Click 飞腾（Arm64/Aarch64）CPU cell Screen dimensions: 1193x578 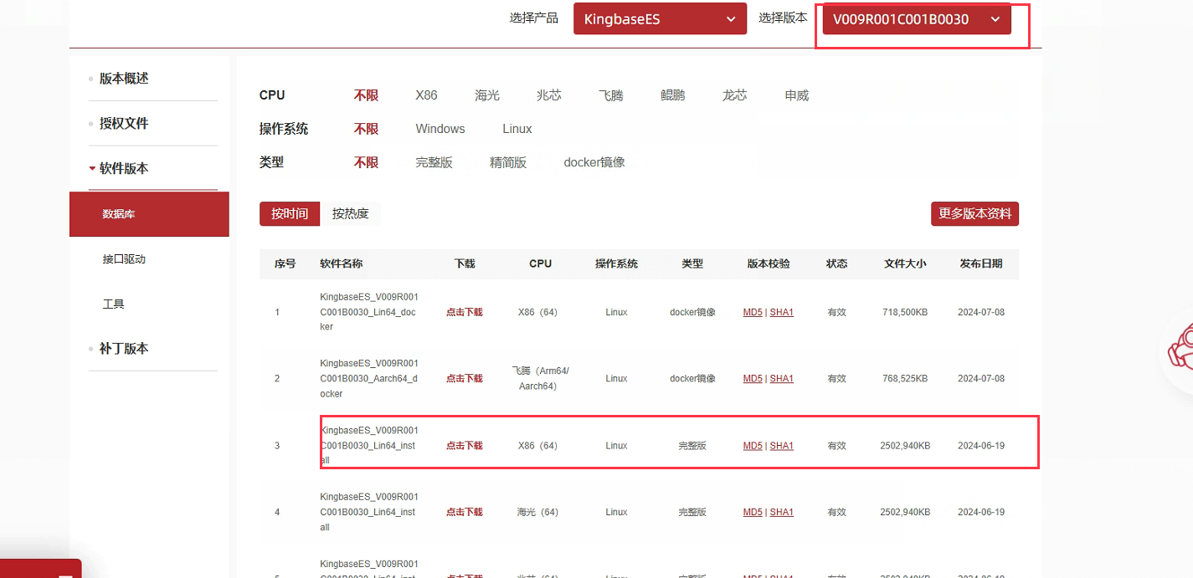click(x=540, y=378)
